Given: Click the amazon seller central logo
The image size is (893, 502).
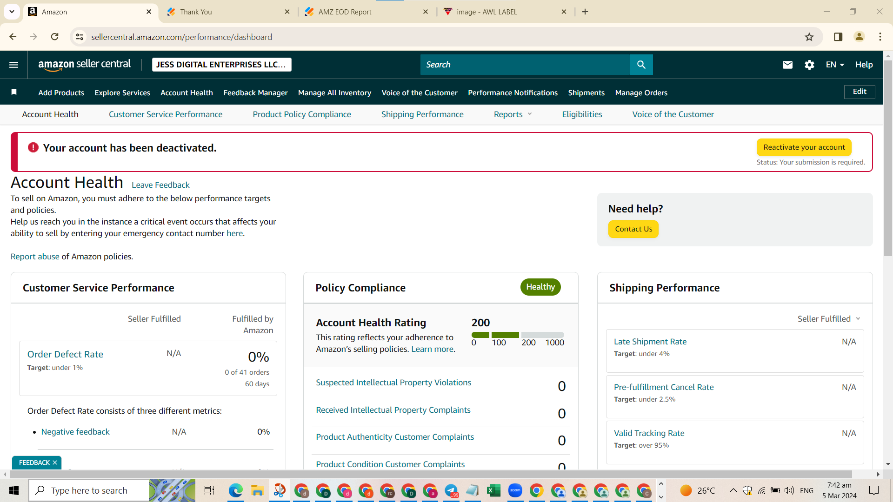Looking at the screenshot, I should [84, 65].
